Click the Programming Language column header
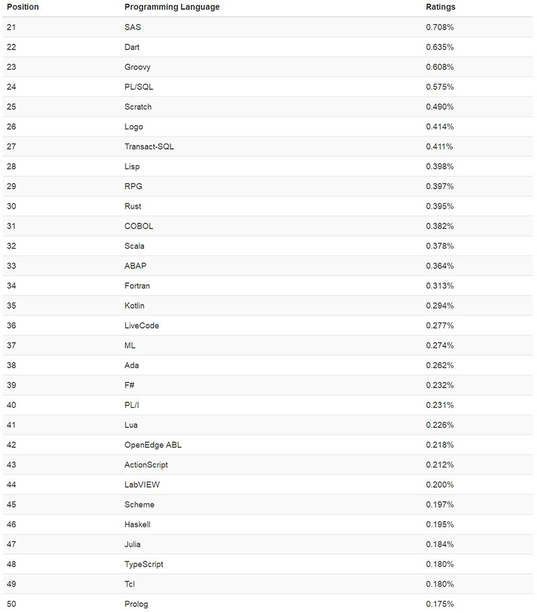537x613 pixels. (x=172, y=7)
